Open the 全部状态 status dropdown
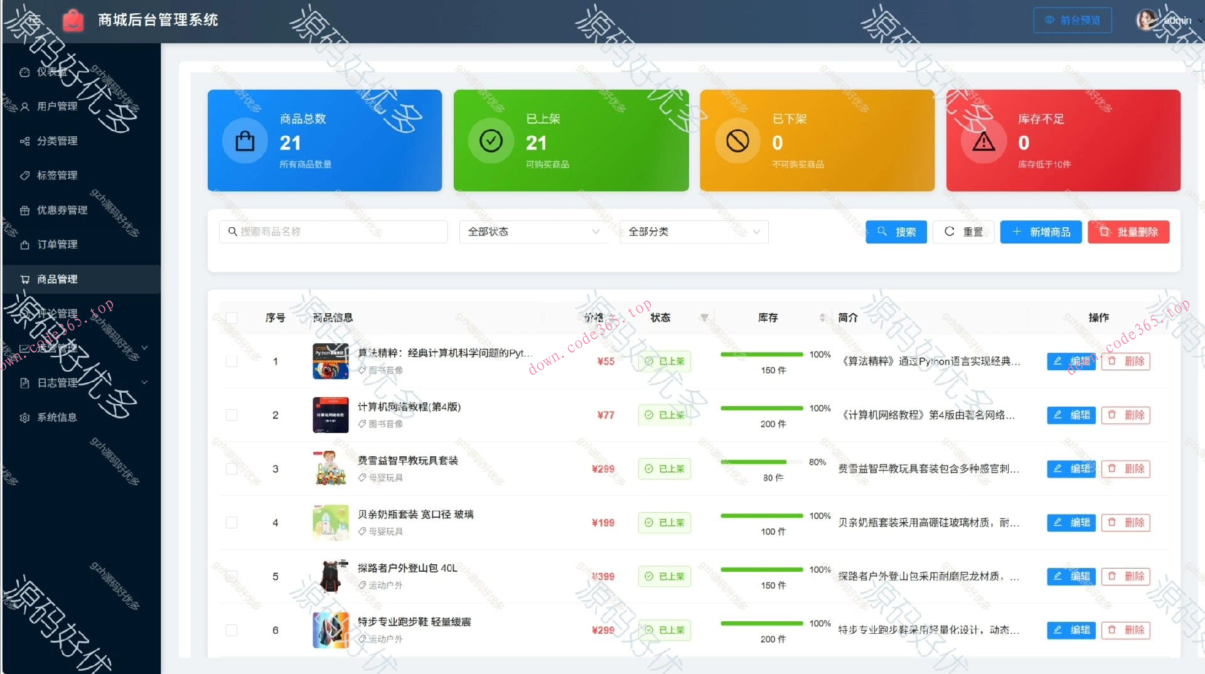 tap(533, 232)
